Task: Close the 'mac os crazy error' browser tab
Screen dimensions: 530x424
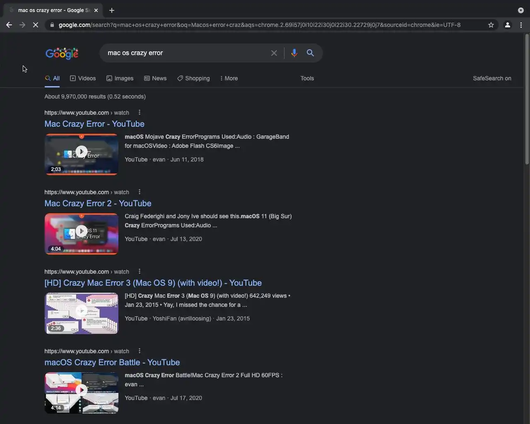Action: coord(96,10)
